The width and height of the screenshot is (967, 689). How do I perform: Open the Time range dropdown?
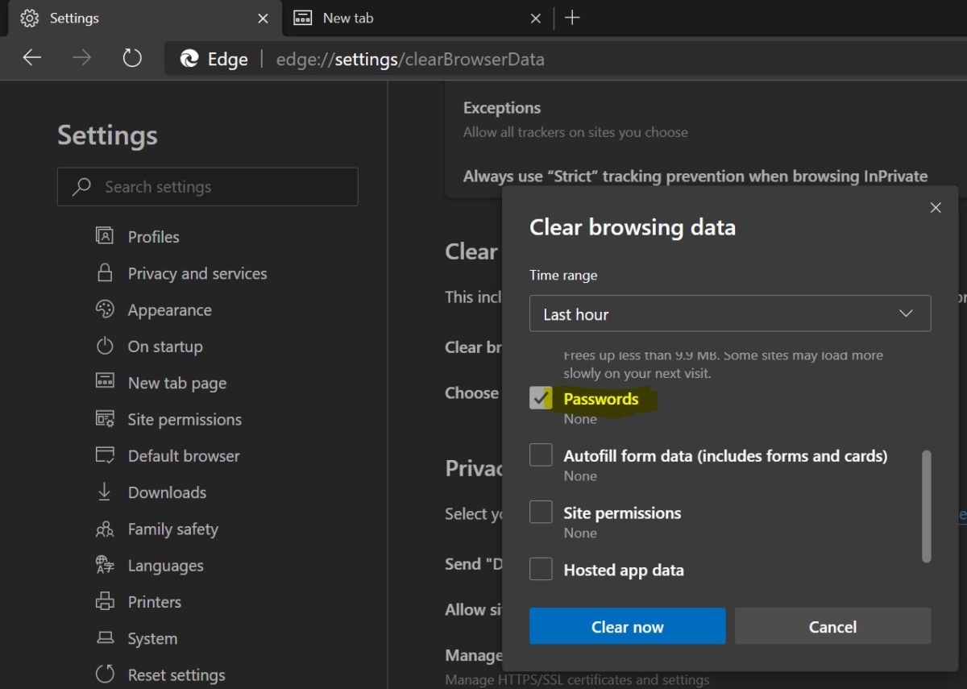tap(729, 313)
